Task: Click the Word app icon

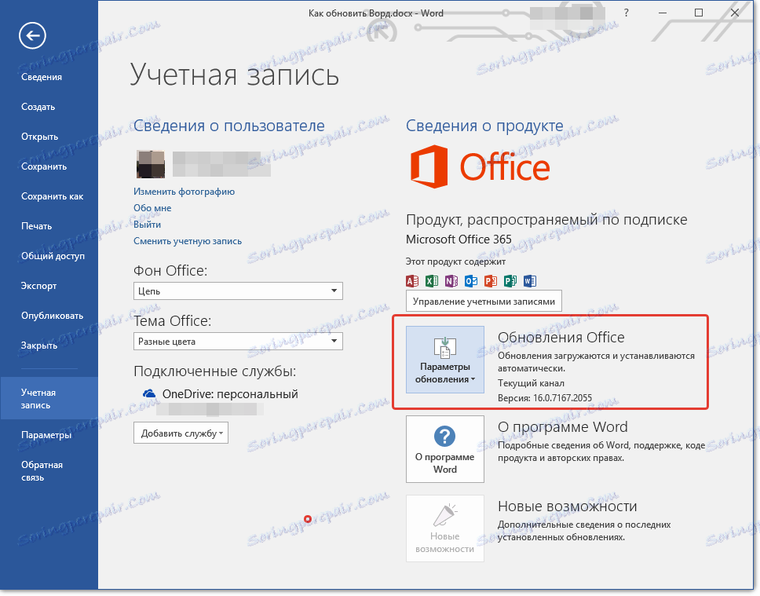Action: (x=530, y=281)
